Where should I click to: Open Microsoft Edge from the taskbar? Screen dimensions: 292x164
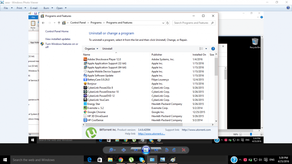(89, 160)
